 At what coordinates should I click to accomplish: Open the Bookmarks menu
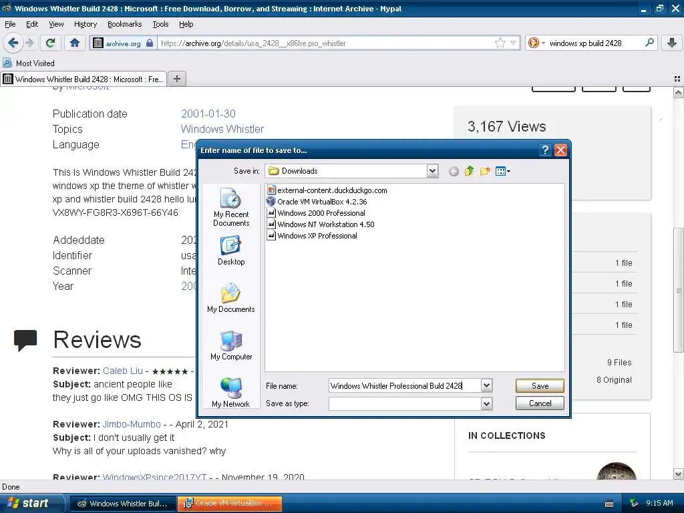tap(125, 24)
